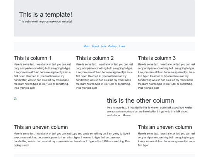Click the broken image icon
The width and height of the screenshot is (209, 157).
click(x=15, y=99)
